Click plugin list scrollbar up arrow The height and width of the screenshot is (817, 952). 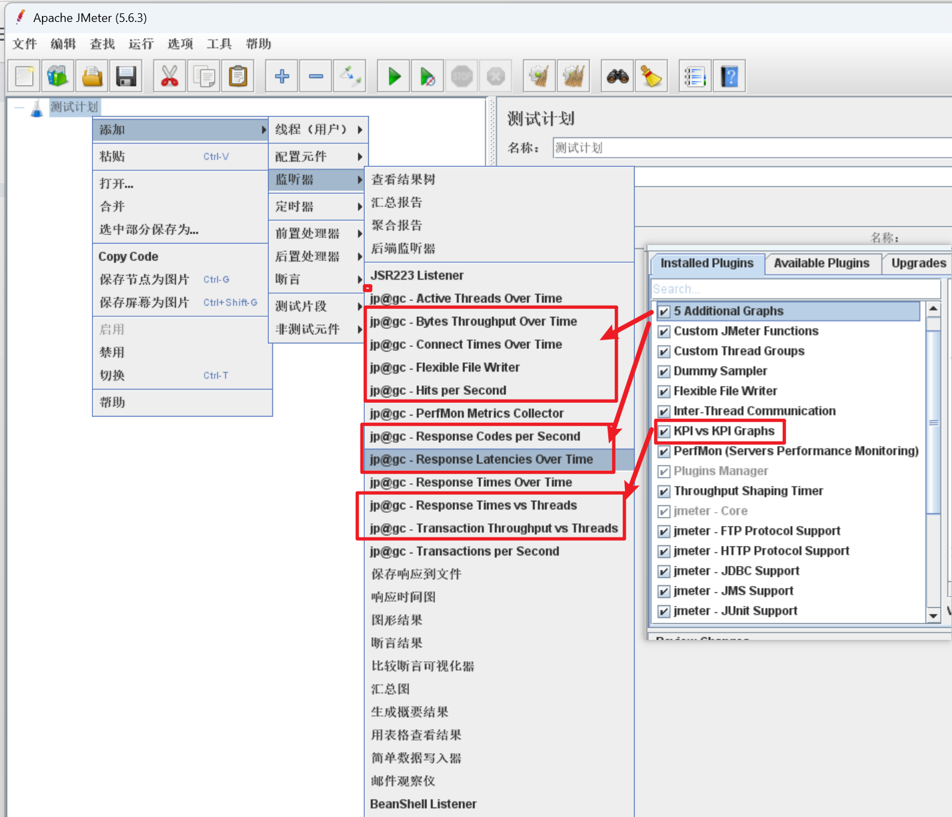(x=933, y=309)
